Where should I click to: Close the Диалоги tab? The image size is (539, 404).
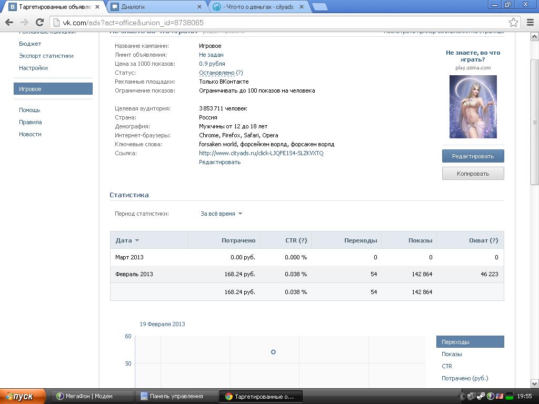(x=199, y=7)
